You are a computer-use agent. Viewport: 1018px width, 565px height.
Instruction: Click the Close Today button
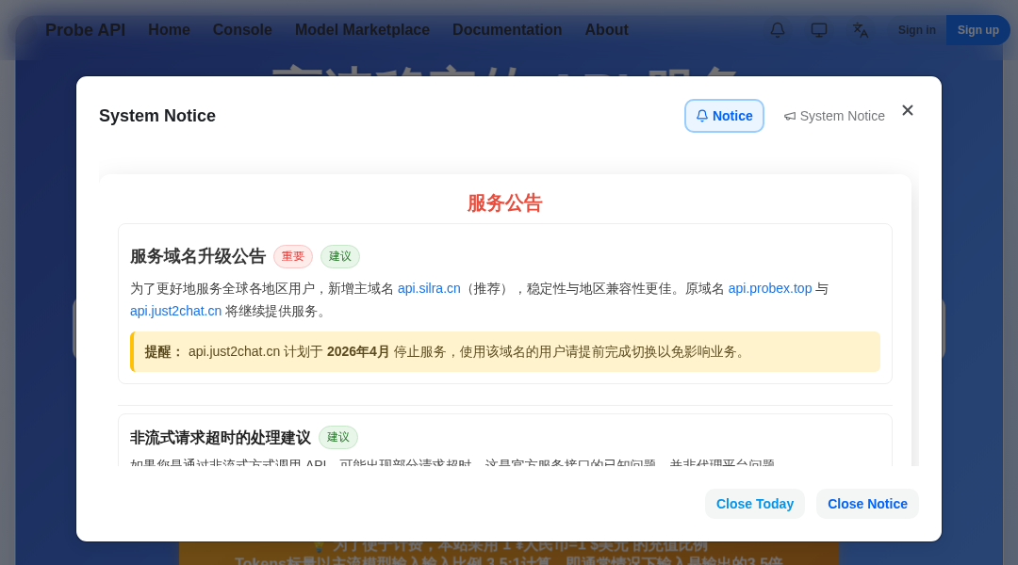754,504
